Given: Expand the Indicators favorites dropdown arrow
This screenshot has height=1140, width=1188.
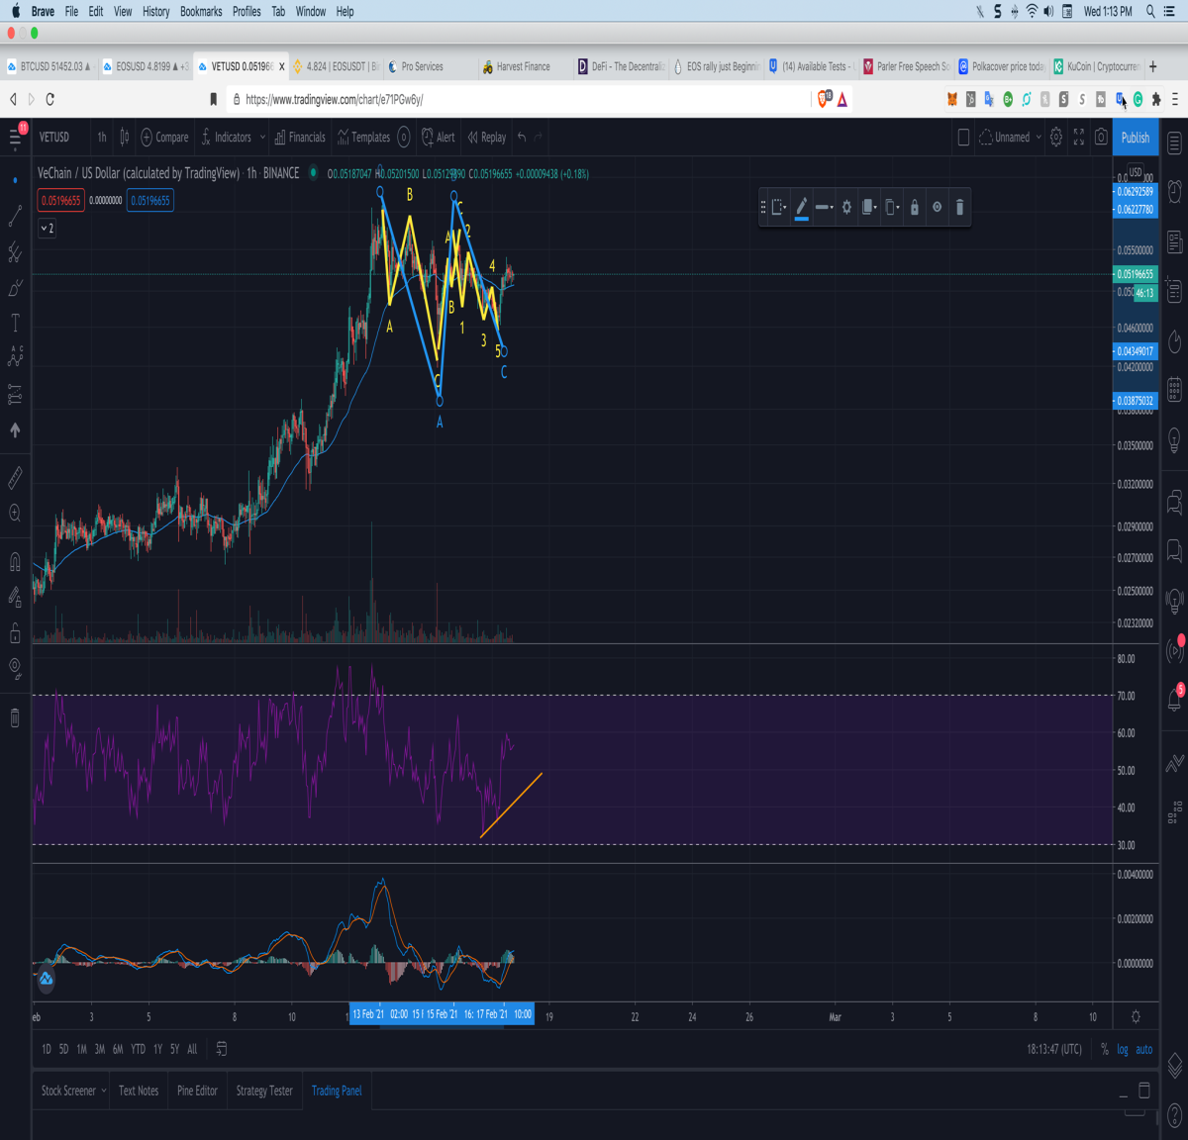Looking at the screenshot, I should pos(262,138).
